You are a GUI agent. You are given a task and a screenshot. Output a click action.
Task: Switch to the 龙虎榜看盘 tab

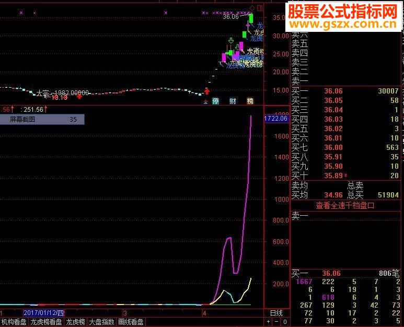coord(46,322)
